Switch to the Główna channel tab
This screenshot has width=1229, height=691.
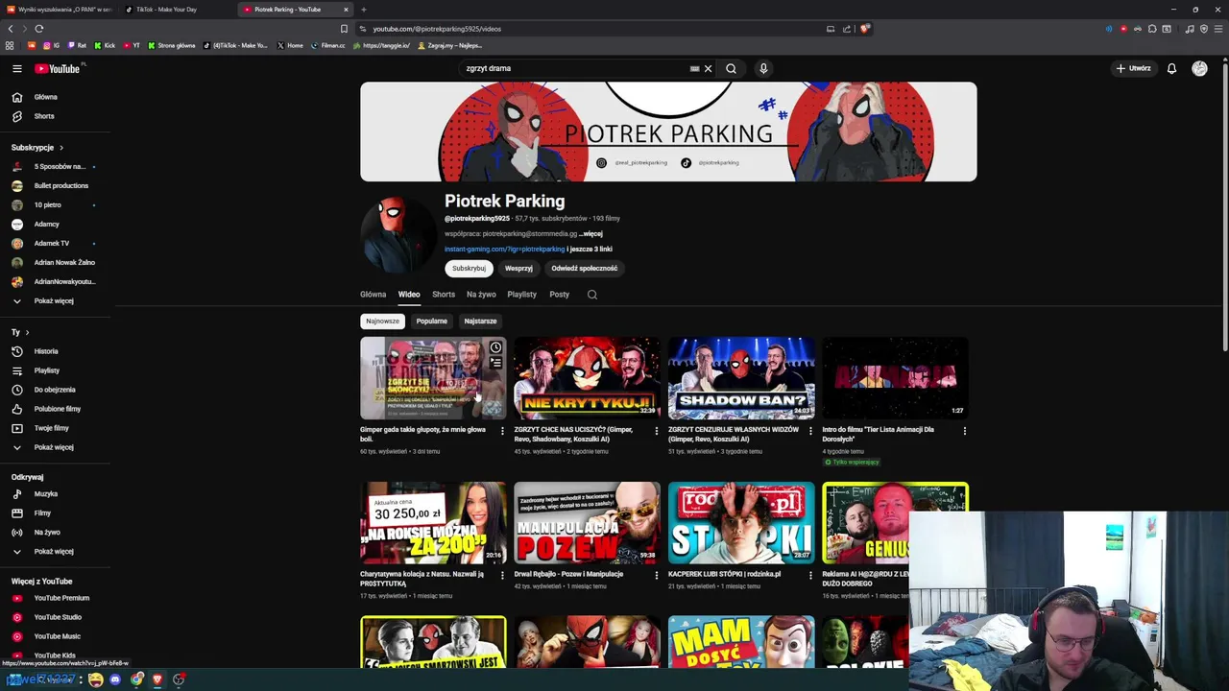[373, 295]
